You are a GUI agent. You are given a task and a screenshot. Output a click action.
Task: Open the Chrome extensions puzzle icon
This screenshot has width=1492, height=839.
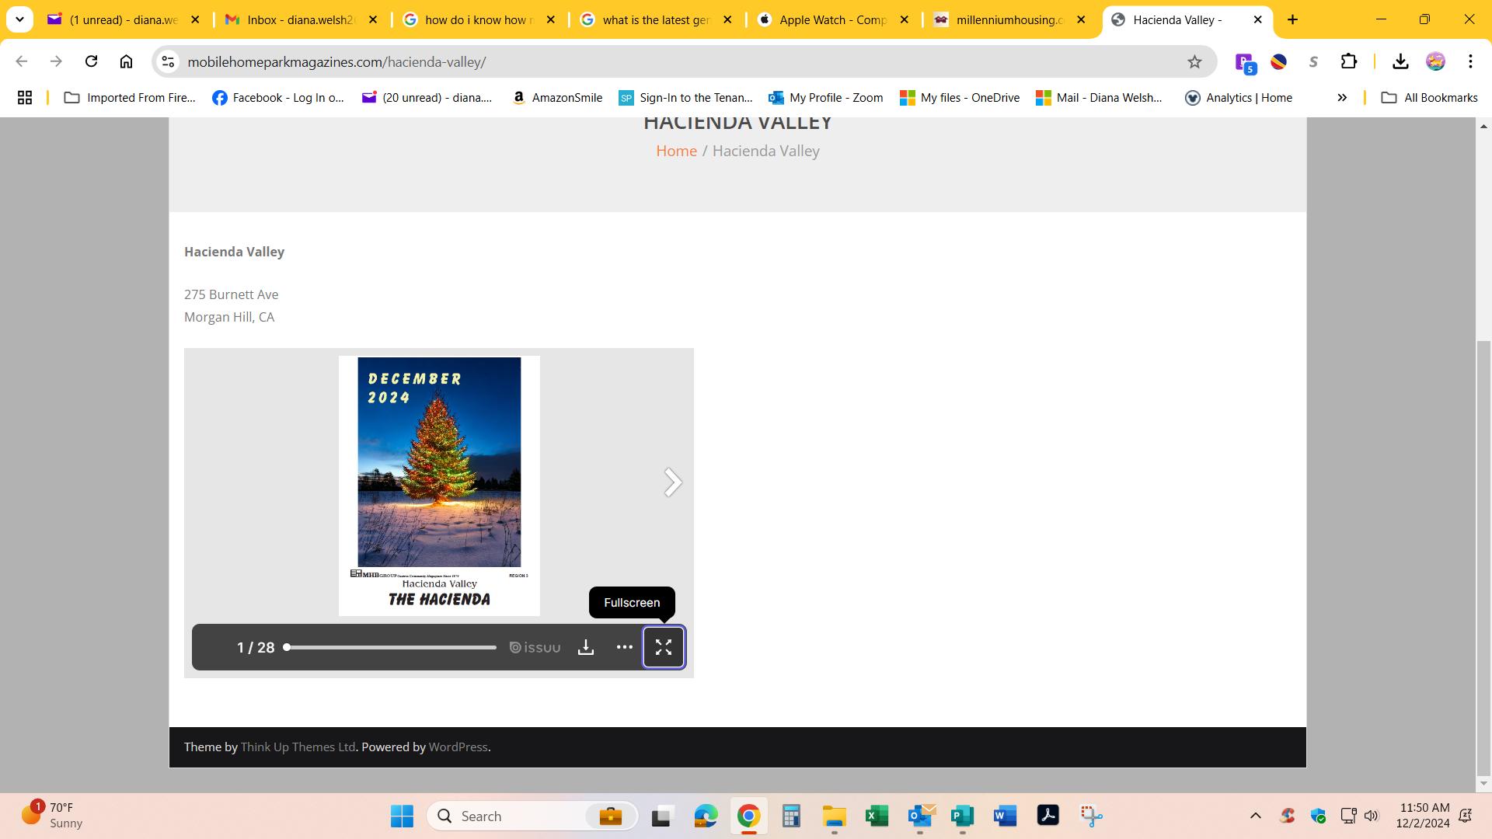pos(1349,62)
